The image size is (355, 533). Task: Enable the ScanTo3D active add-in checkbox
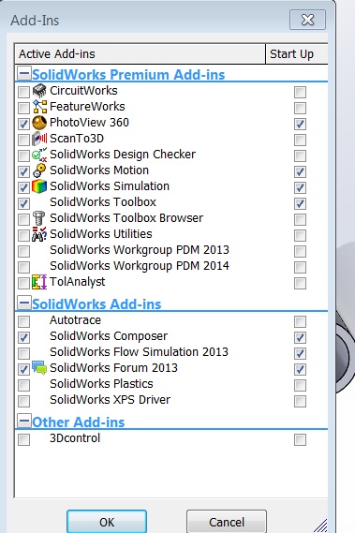pos(23,140)
